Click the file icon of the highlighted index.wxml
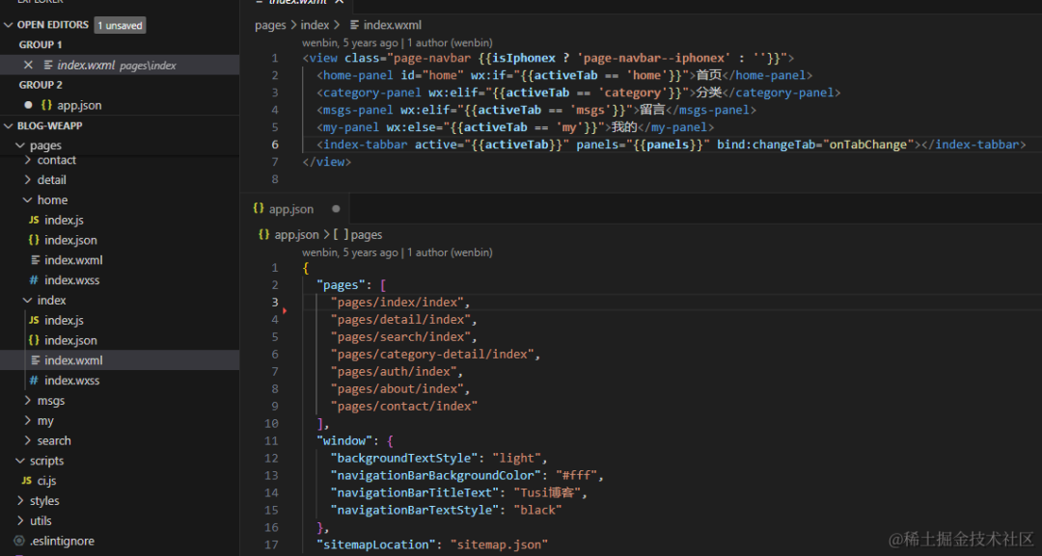 click(x=36, y=360)
